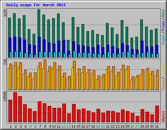Click day 15 on the x-axis

[78, 126]
